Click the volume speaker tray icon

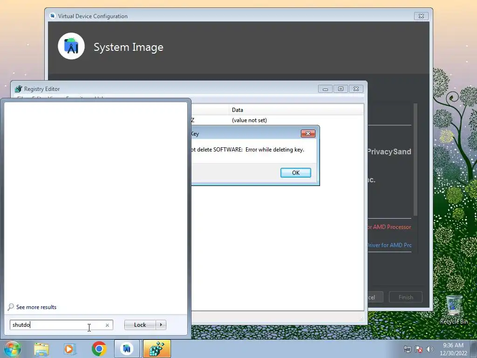pos(430,349)
